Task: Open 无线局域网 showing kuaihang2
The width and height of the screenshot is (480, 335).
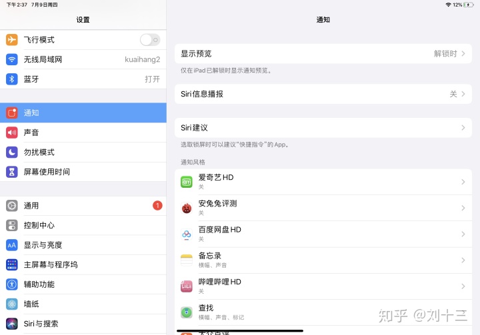Action: [x=83, y=59]
